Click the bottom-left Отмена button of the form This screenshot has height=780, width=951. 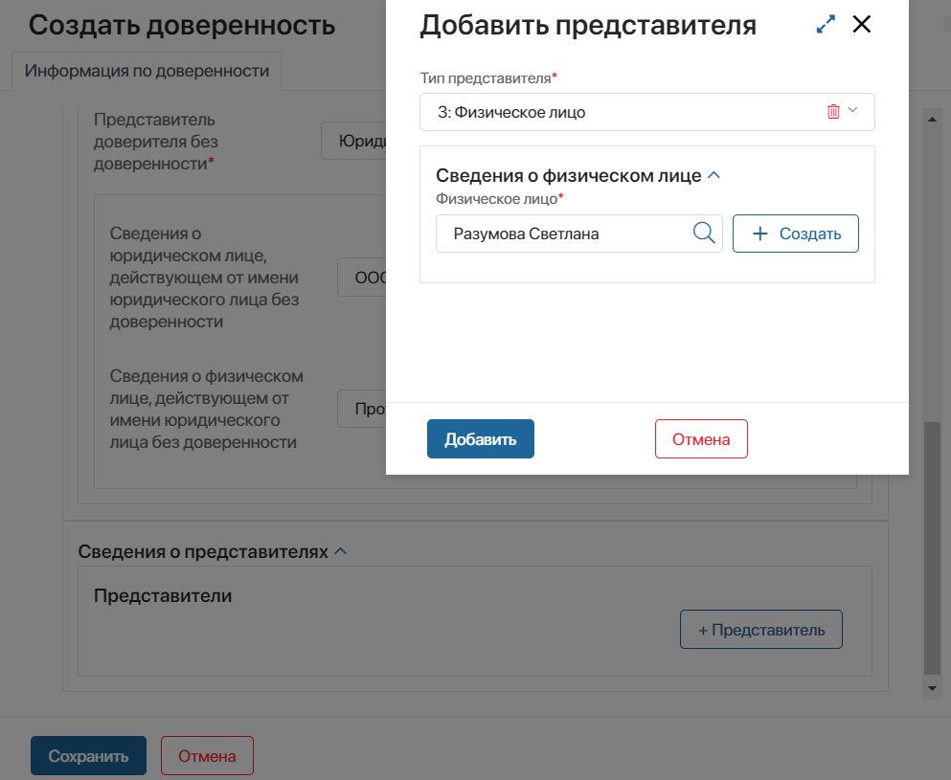tap(207, 756)
